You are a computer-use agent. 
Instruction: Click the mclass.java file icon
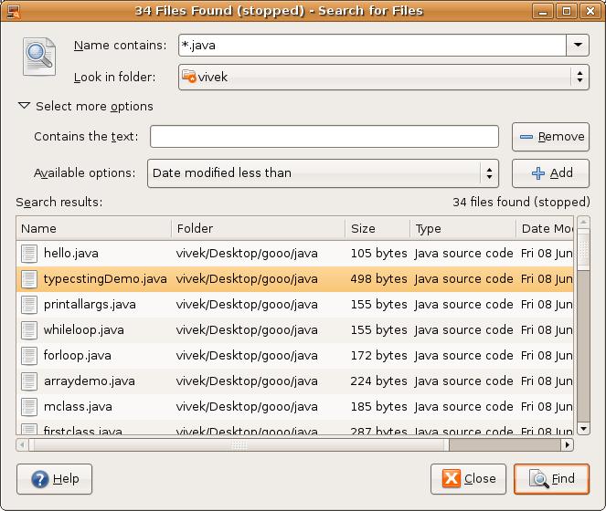(29, 407)
